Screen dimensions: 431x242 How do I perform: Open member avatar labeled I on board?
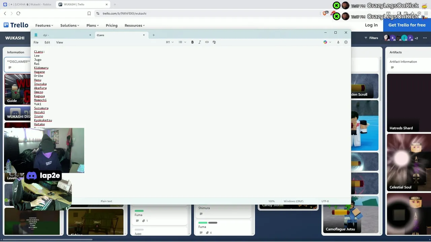[404, 38]
